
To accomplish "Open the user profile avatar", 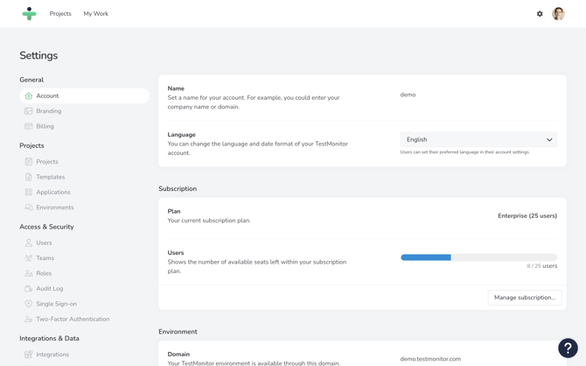I will pos(558,14).
